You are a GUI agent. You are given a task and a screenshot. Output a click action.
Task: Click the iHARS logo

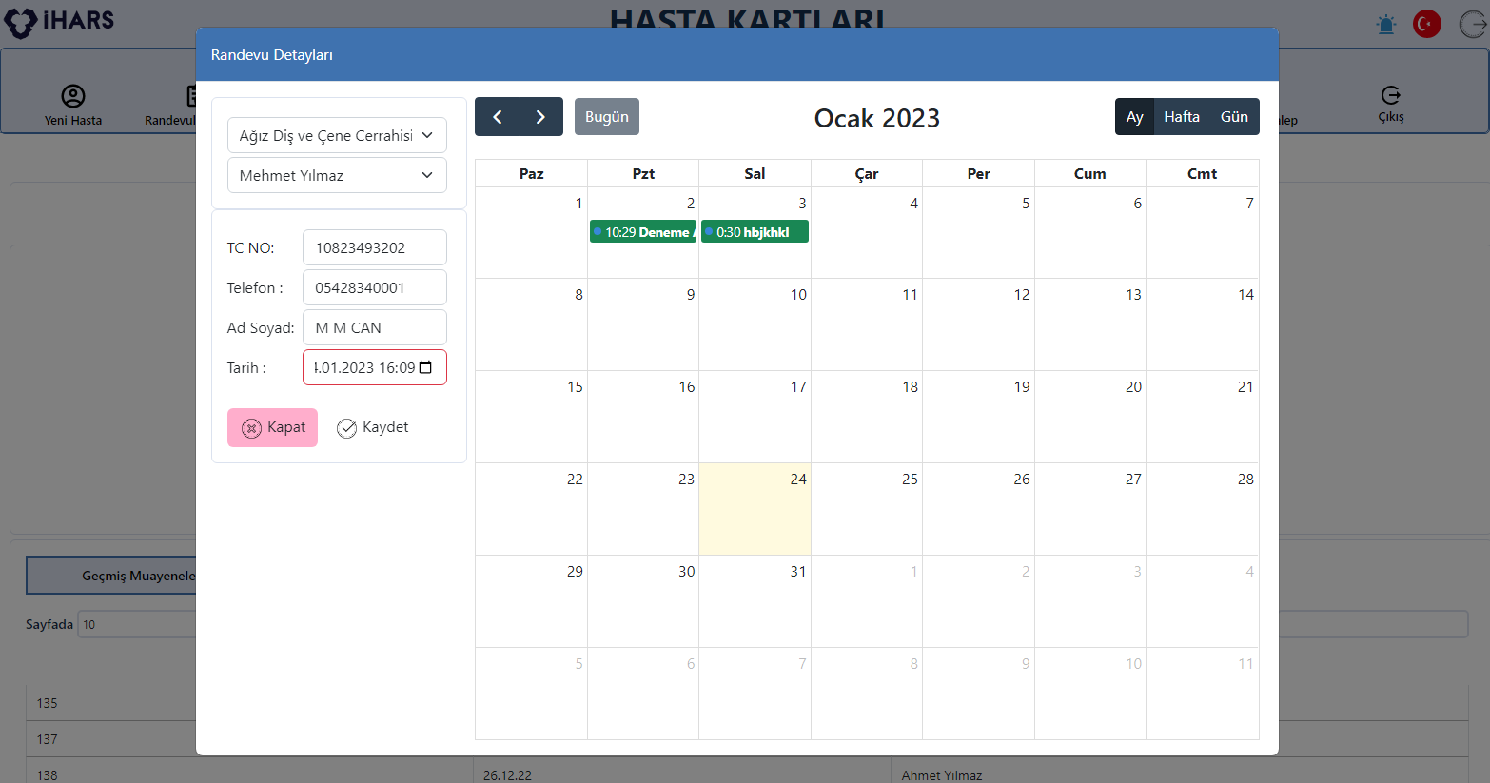pos(59,21)
